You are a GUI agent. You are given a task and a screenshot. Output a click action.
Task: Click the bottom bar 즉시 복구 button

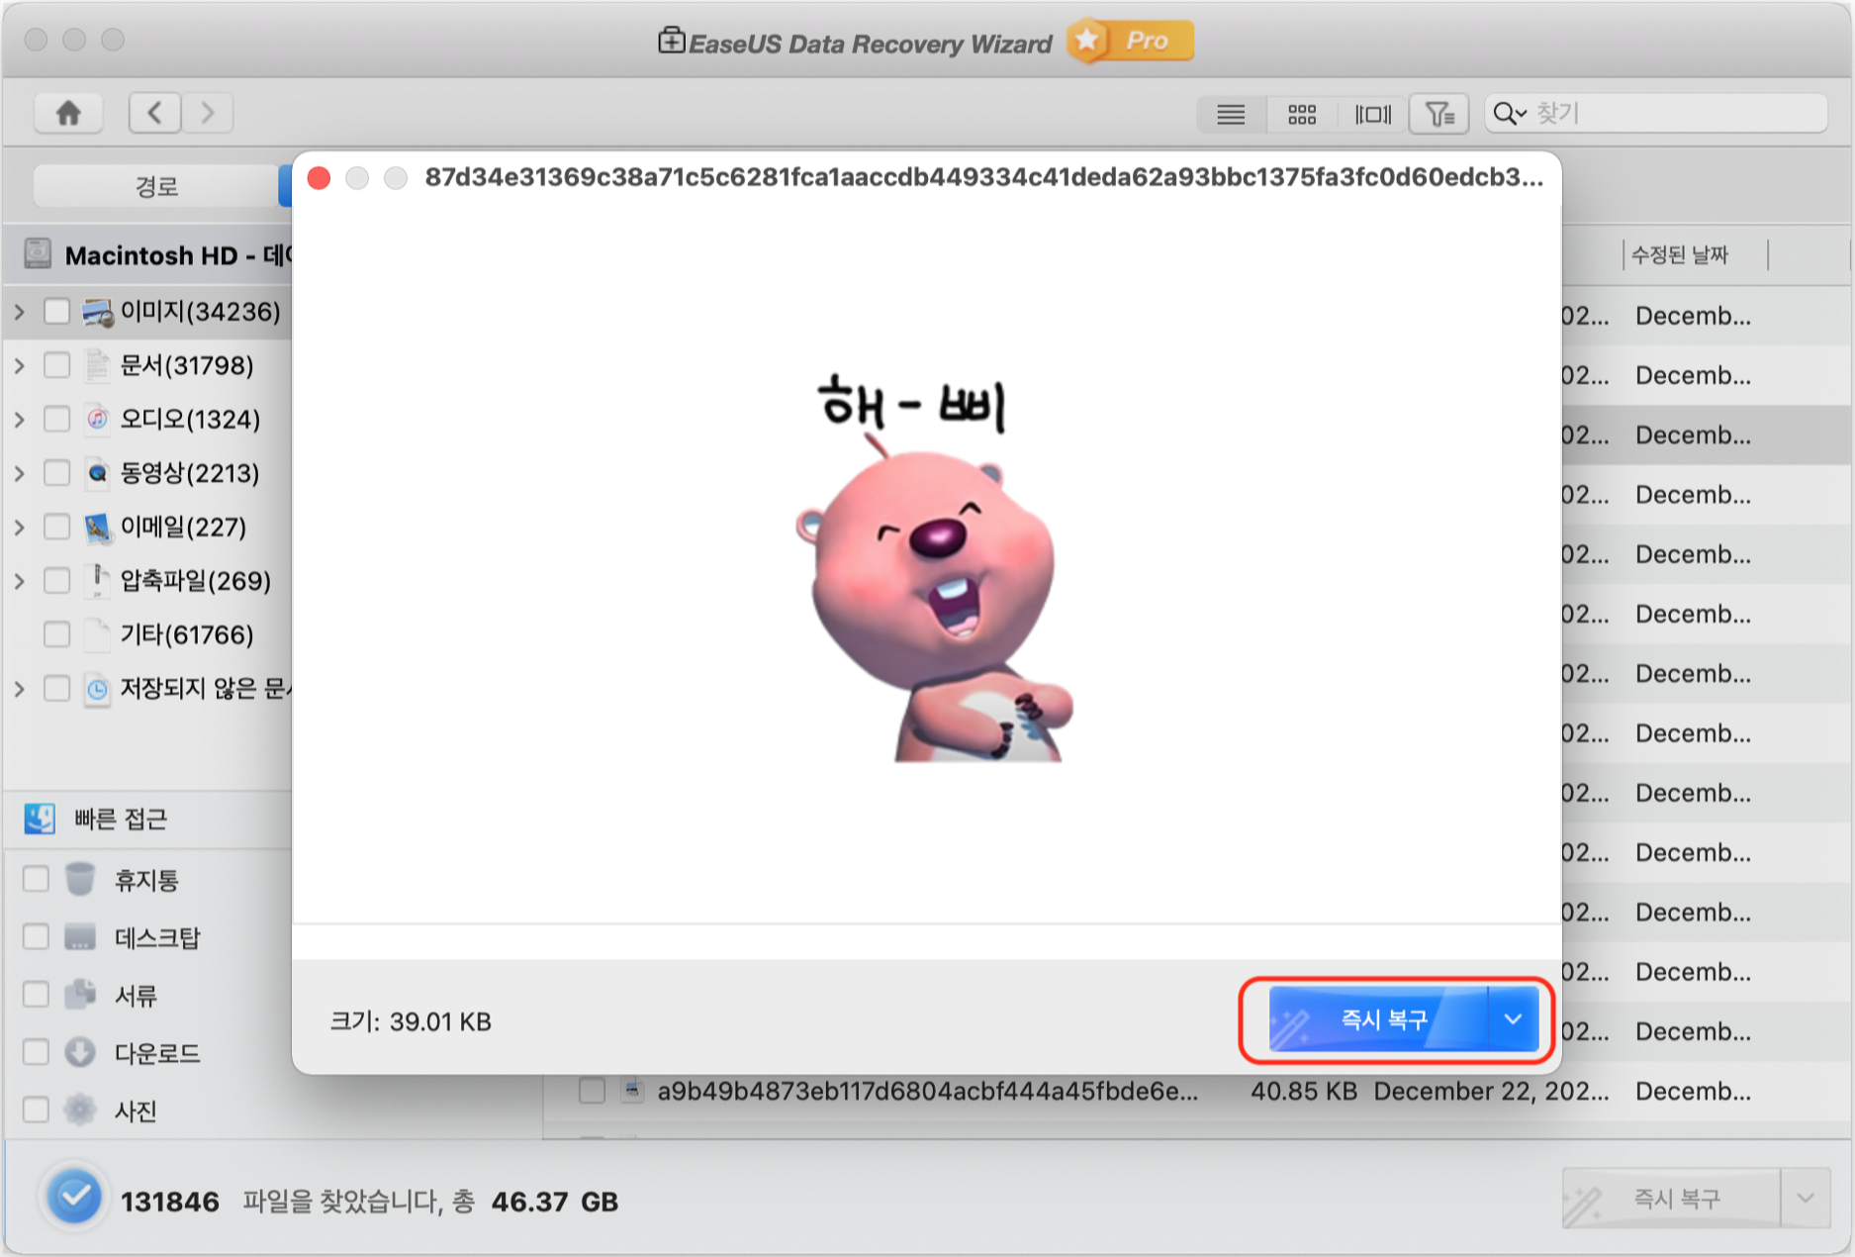coord(1672,1199)
